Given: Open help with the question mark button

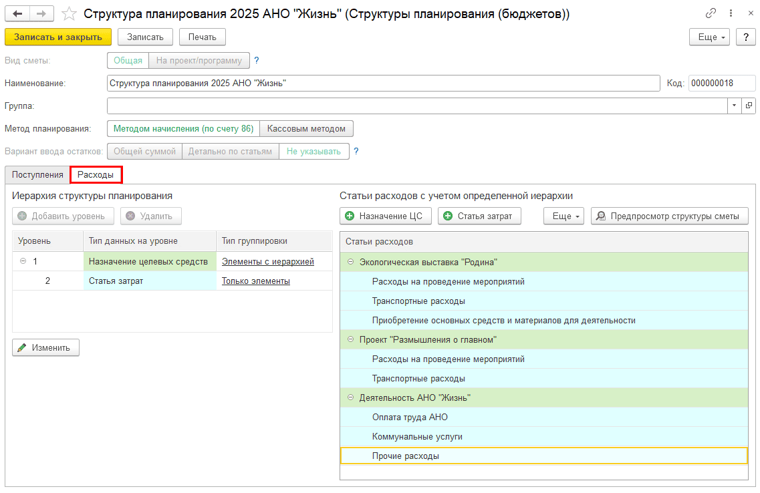Looking at the screenshot, I should point(745,37).
